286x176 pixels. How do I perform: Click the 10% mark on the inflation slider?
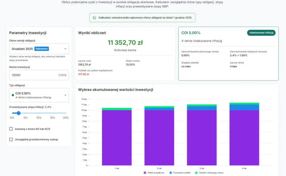point(39,118)
